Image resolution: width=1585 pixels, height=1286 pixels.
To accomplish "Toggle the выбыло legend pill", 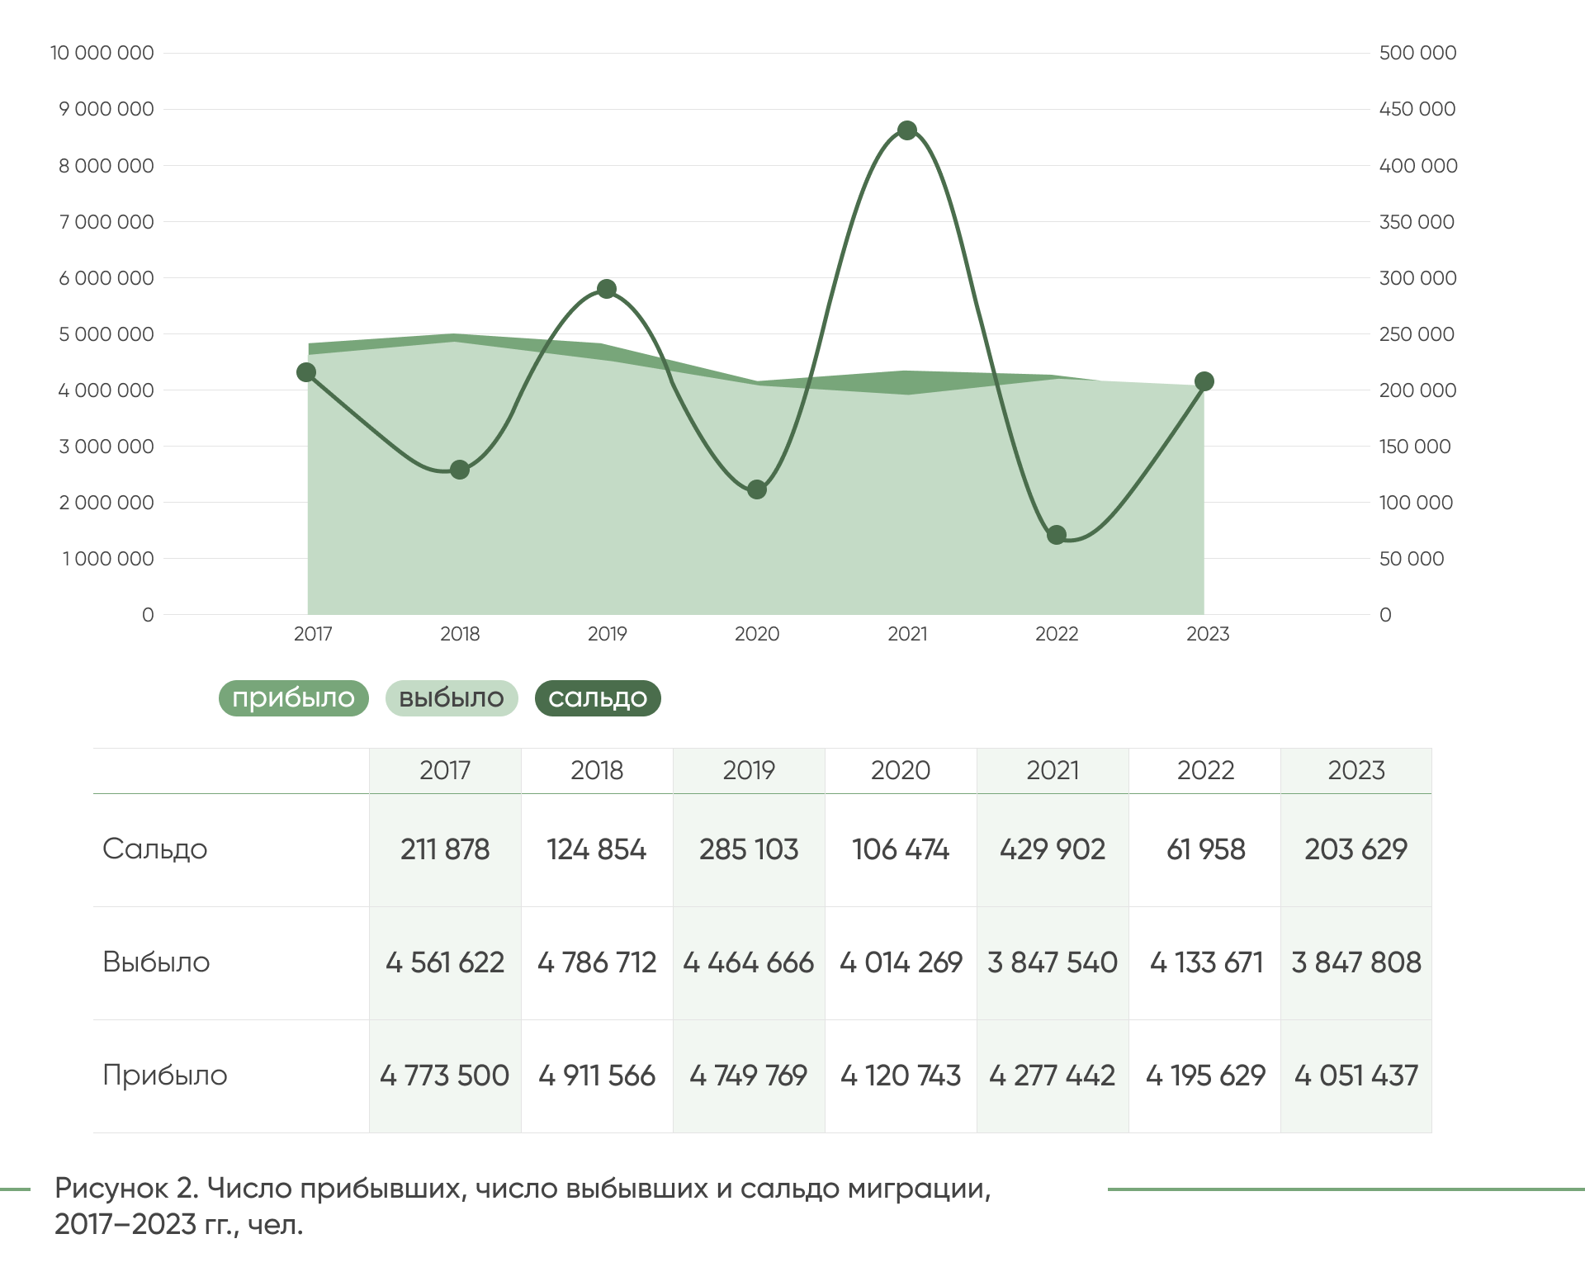I will (451, 698).
